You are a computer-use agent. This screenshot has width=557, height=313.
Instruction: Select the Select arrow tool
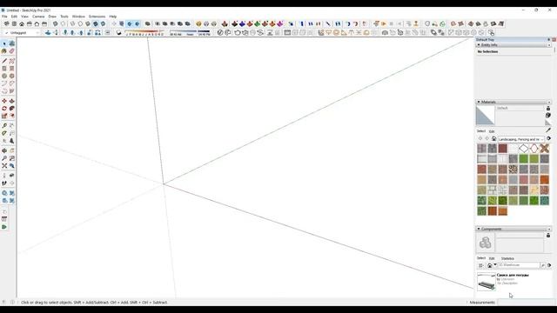click(x=4, y=43)
